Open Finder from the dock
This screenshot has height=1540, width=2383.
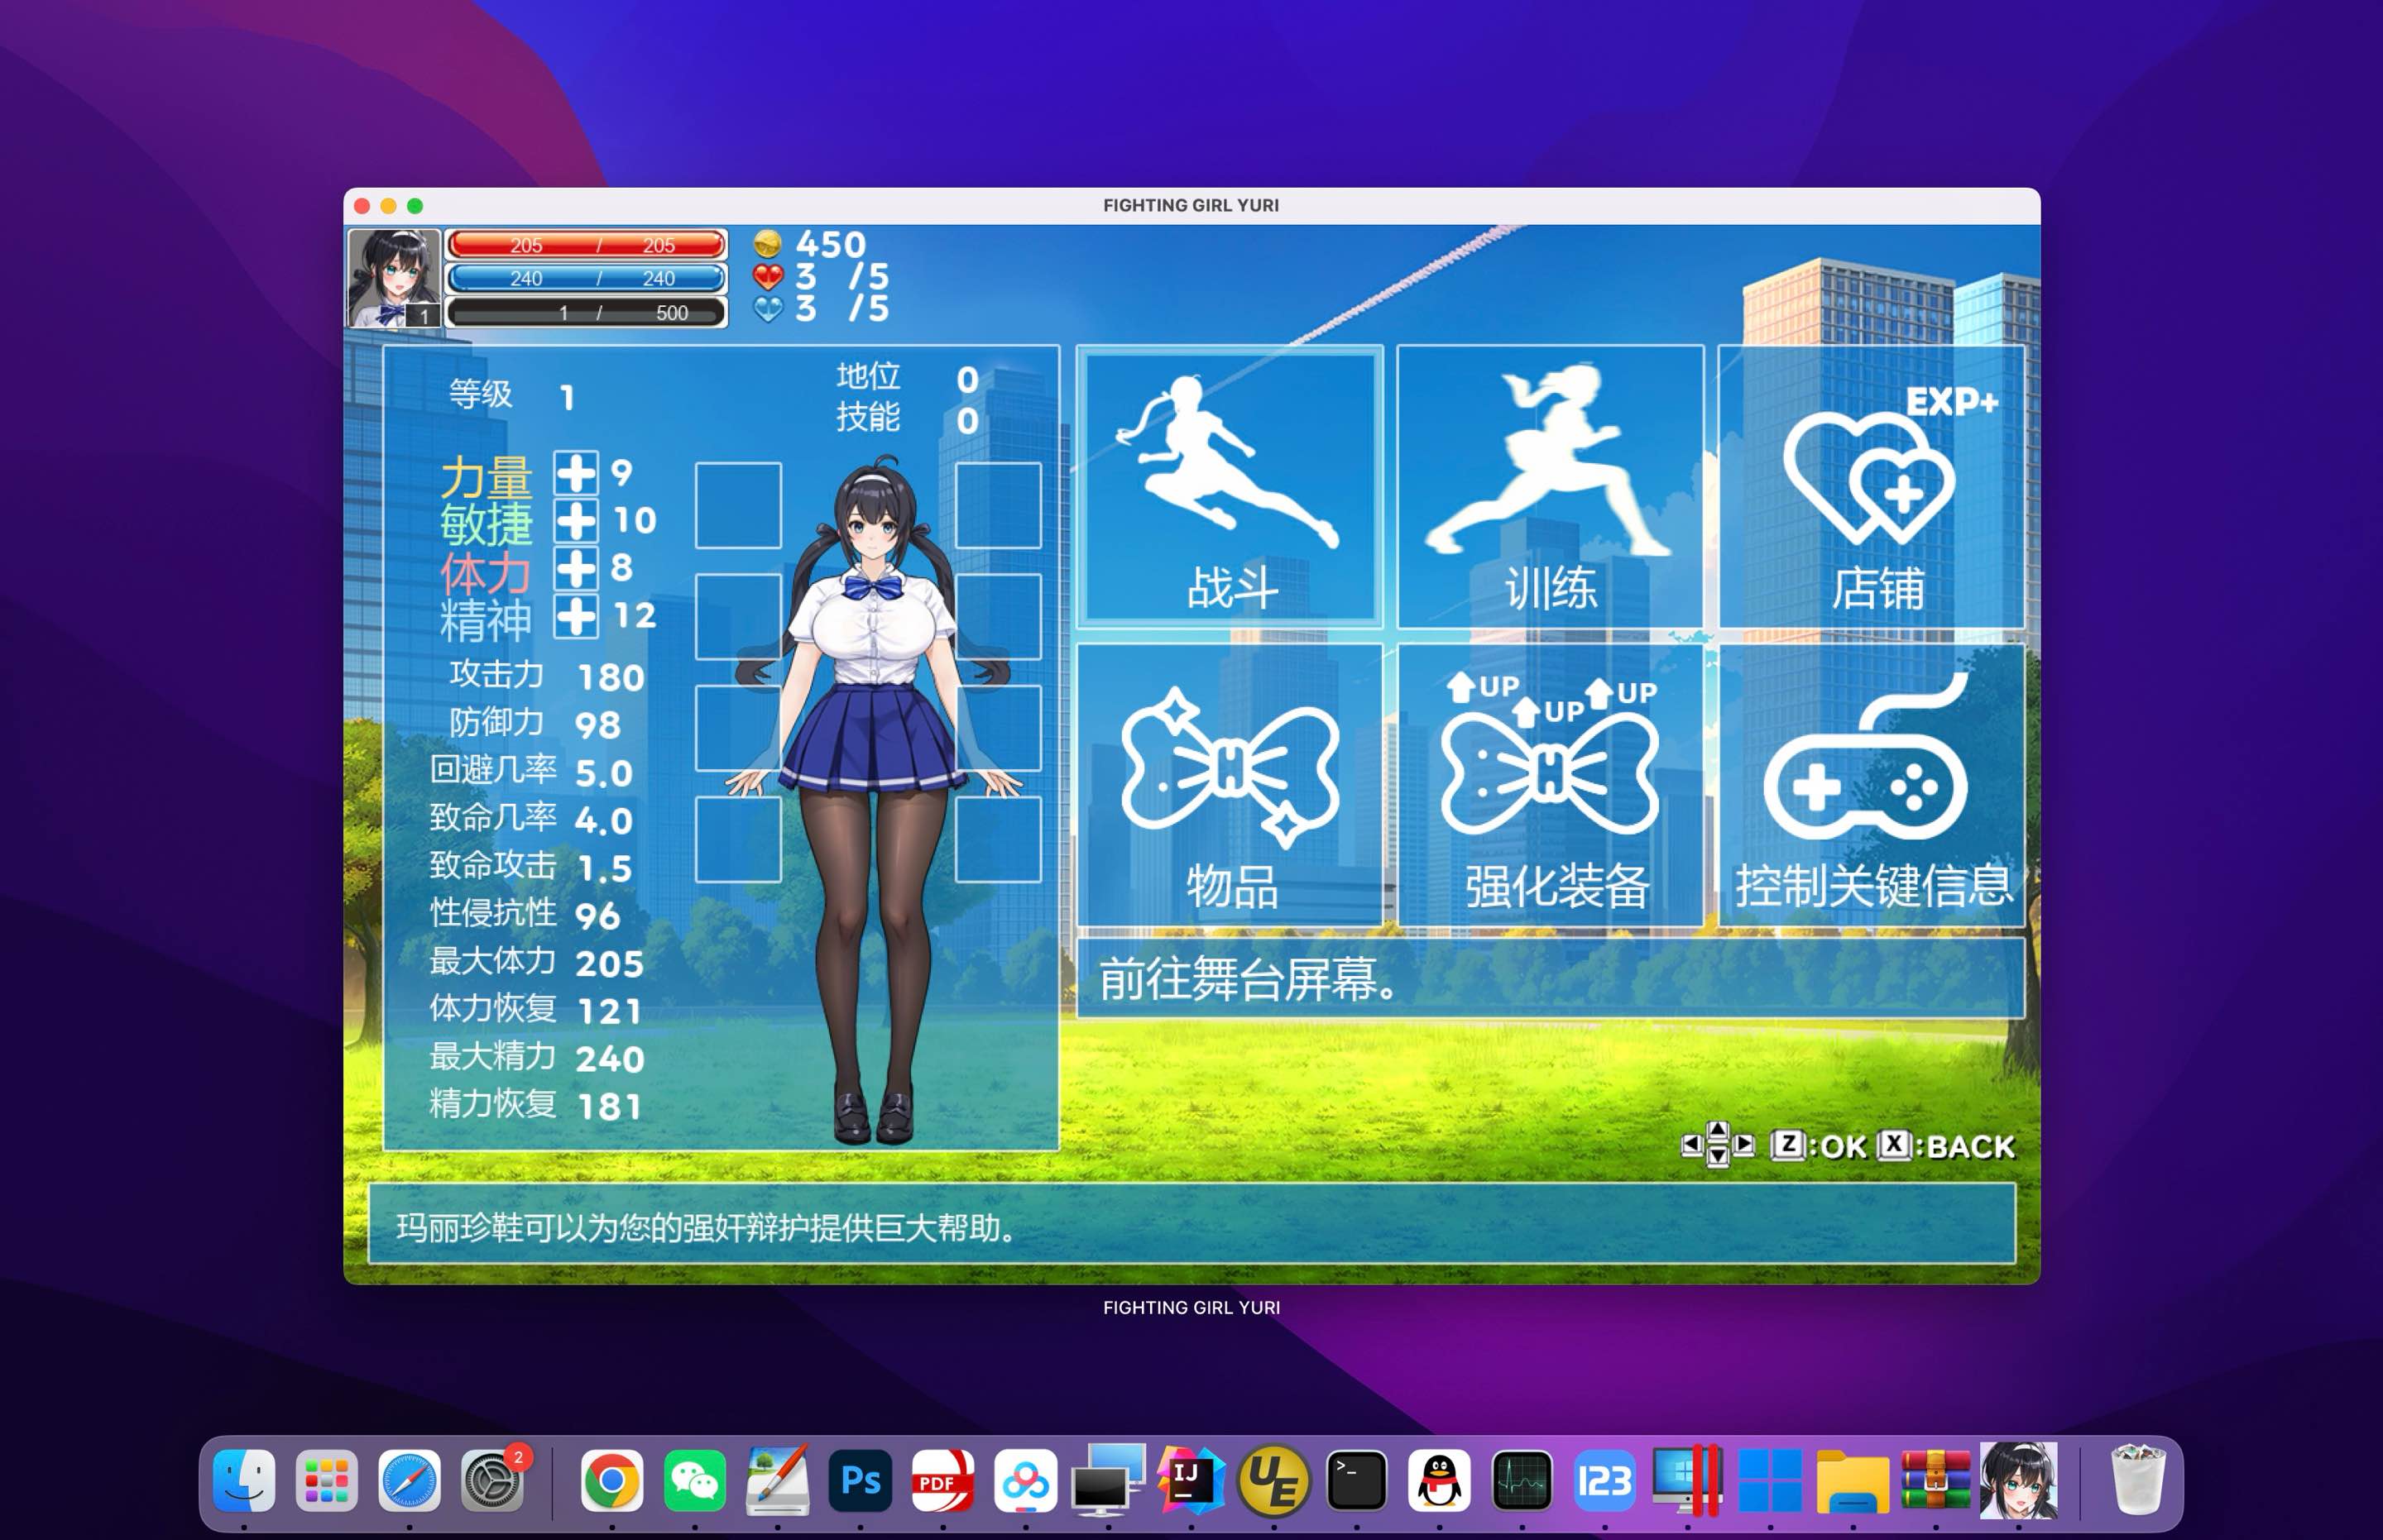click(x=244, y=1481)
